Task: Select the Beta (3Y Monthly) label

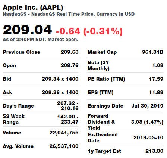Action: tap(98, 65)
